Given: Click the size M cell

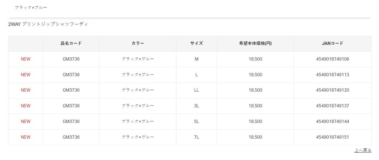Looking at the screenshot, I should click(x=197, y=59).
